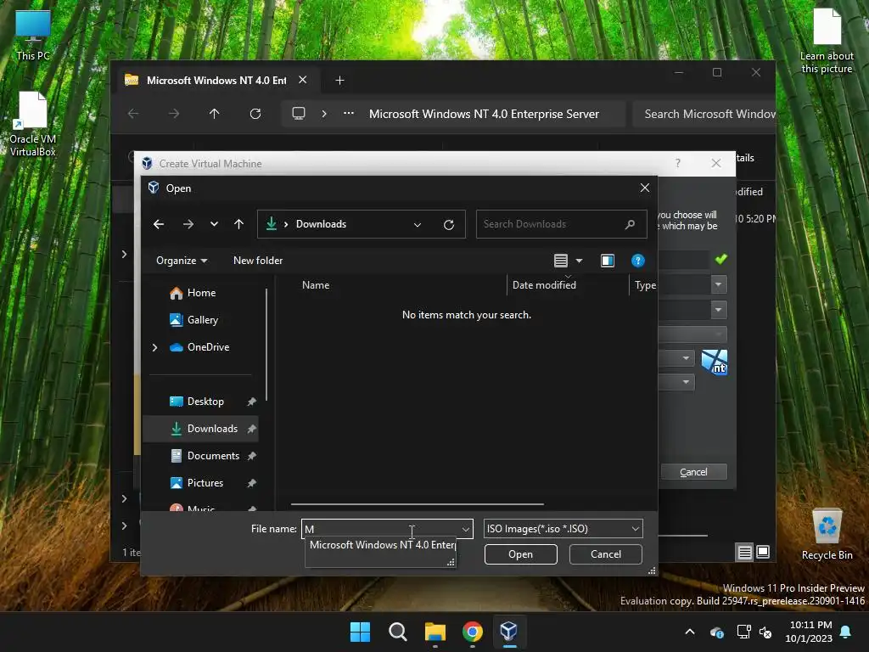Cancel the Open file dialog

(x=606, y=554)
